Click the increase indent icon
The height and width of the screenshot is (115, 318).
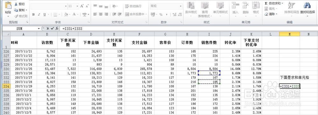point(120,14)
